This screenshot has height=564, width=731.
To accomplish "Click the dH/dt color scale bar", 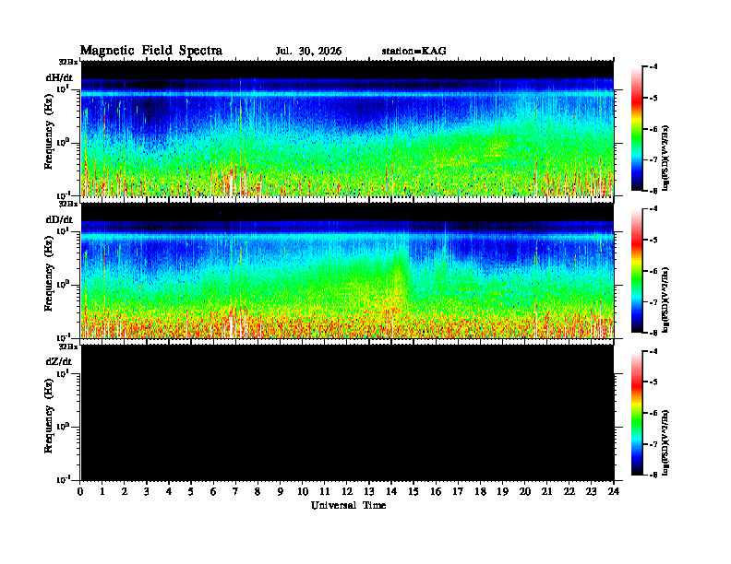I will click(637, 128).
